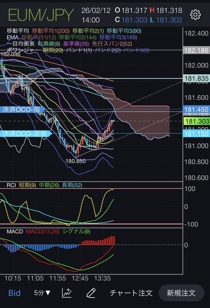This screenshot has height=308, width=210.
Task: Toggle Bid price display
Action: pos(14,293)
